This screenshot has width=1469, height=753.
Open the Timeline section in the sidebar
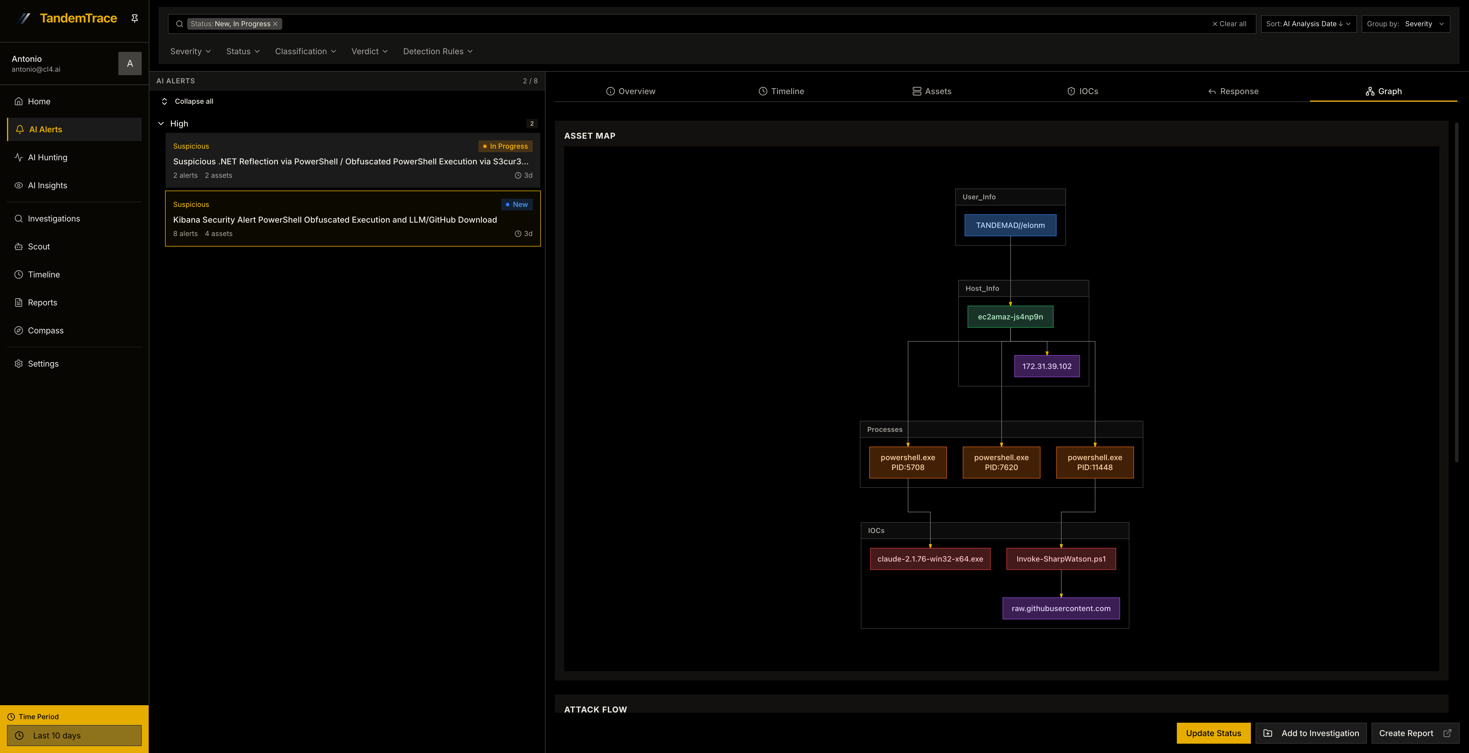point(43,274)
